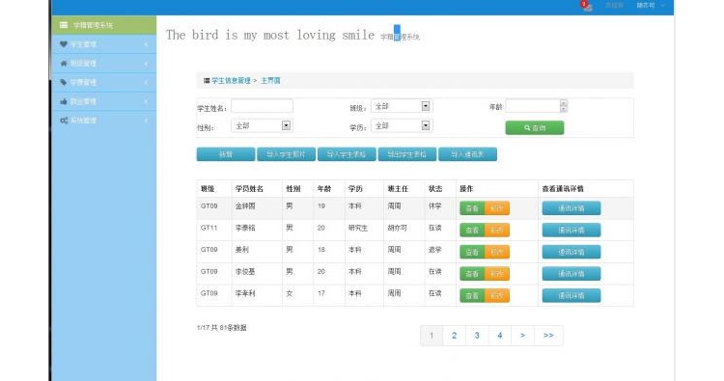Open the 学生信息管理 breadcrumb link
Screen dimensions: 724x381
click(x=231, y=81)
